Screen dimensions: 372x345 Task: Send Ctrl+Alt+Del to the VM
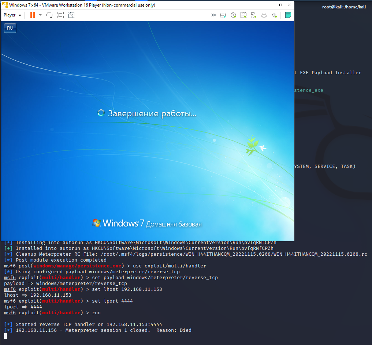coord(49,15)
